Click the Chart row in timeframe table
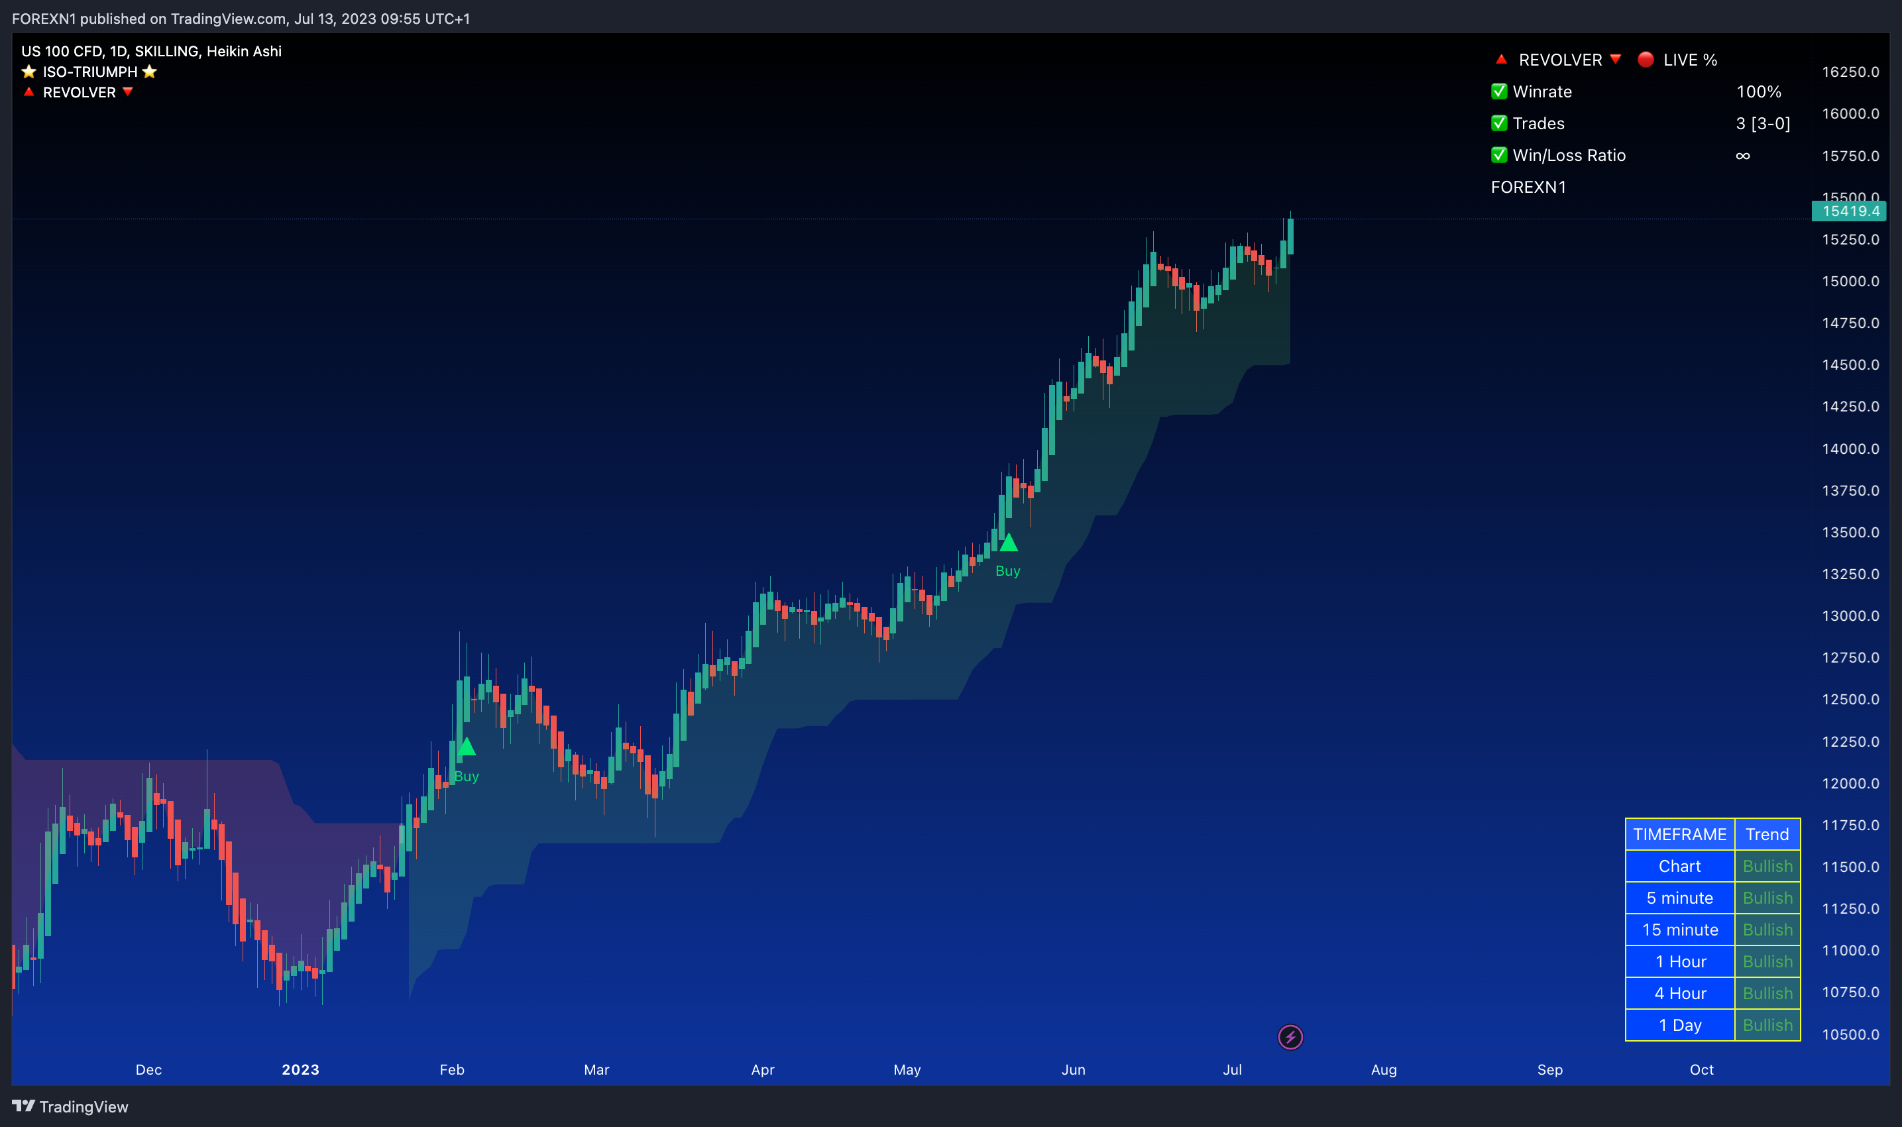This screenshot has height=1127, width=1902. pos(1679,866)
